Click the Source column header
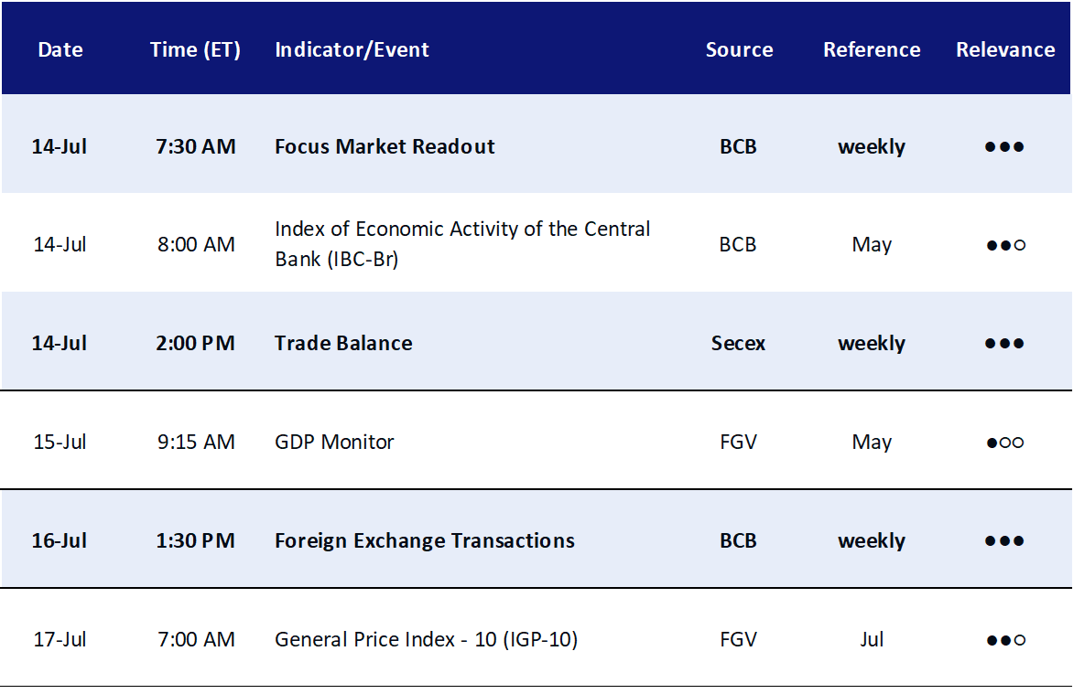 point(739,49)
